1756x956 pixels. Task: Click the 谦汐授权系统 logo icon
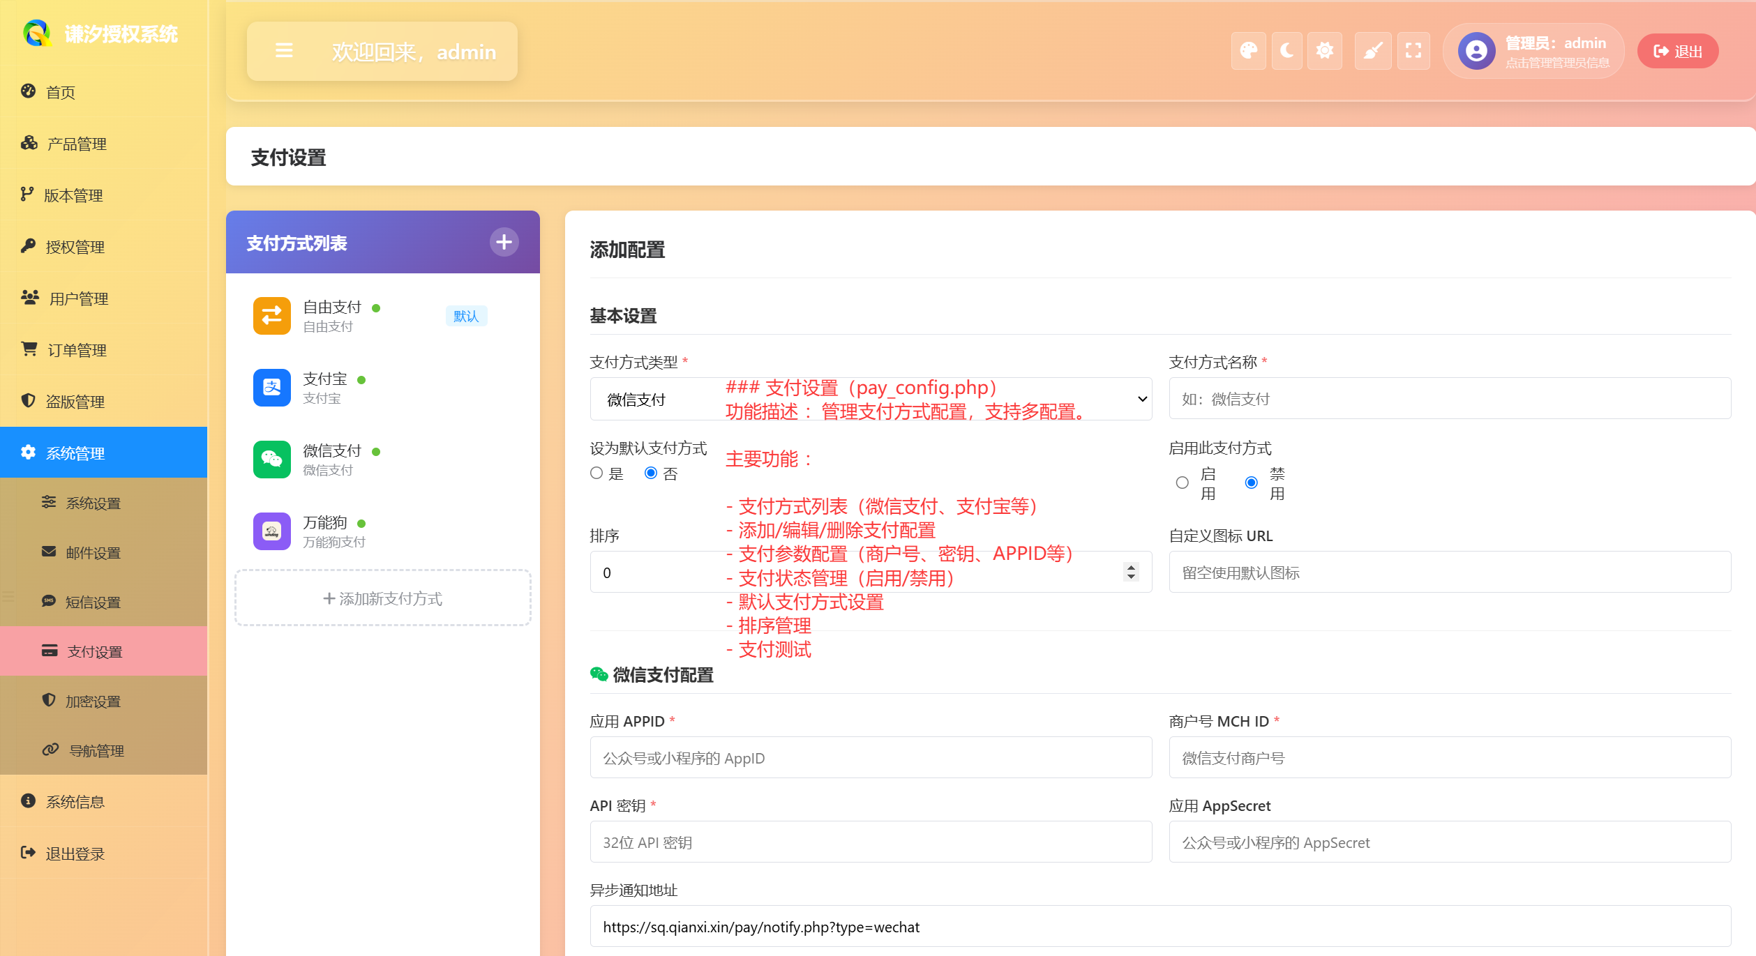(37, 33)
